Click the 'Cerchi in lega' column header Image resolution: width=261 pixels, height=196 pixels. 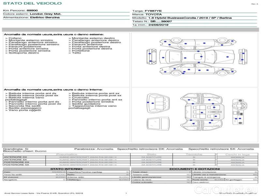237,154
